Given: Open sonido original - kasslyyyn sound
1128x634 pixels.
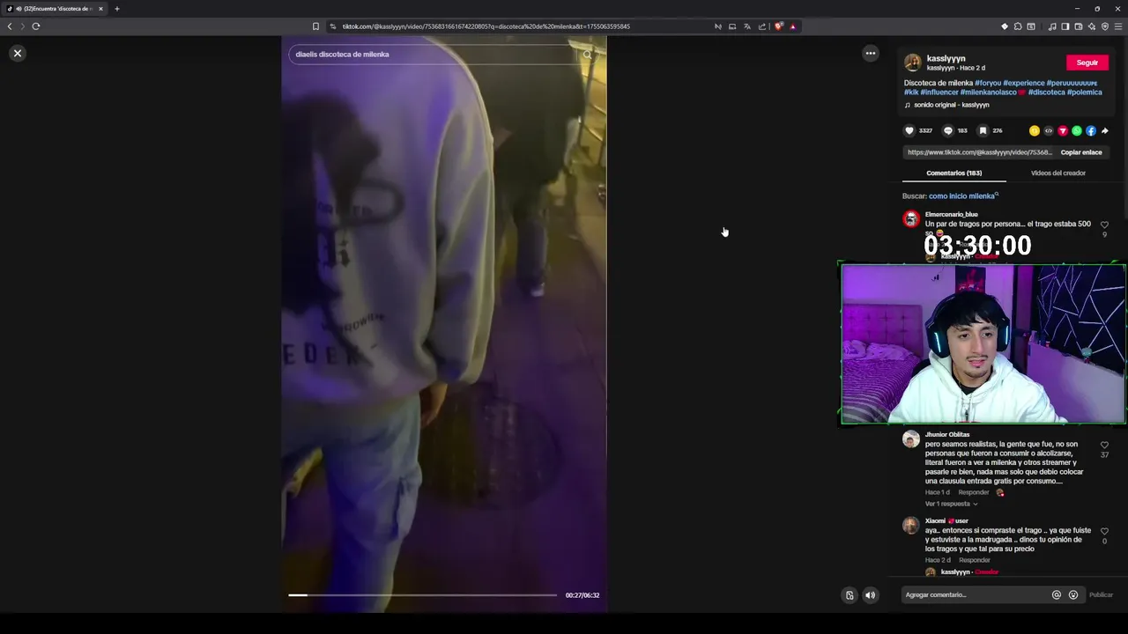Looking at the screenshot, I should tap(951, 105).
